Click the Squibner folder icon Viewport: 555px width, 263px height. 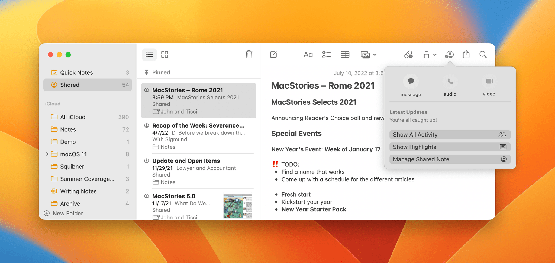54,166
